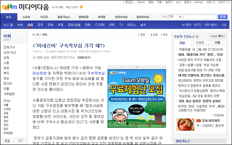Open 속보 in the blue submenu
Viewport: 232px width, 145px height.
(20, 25)
